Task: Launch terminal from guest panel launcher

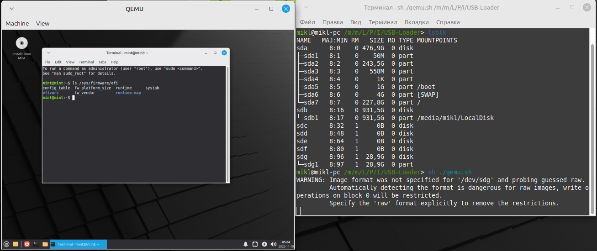Action: (36, 244)
